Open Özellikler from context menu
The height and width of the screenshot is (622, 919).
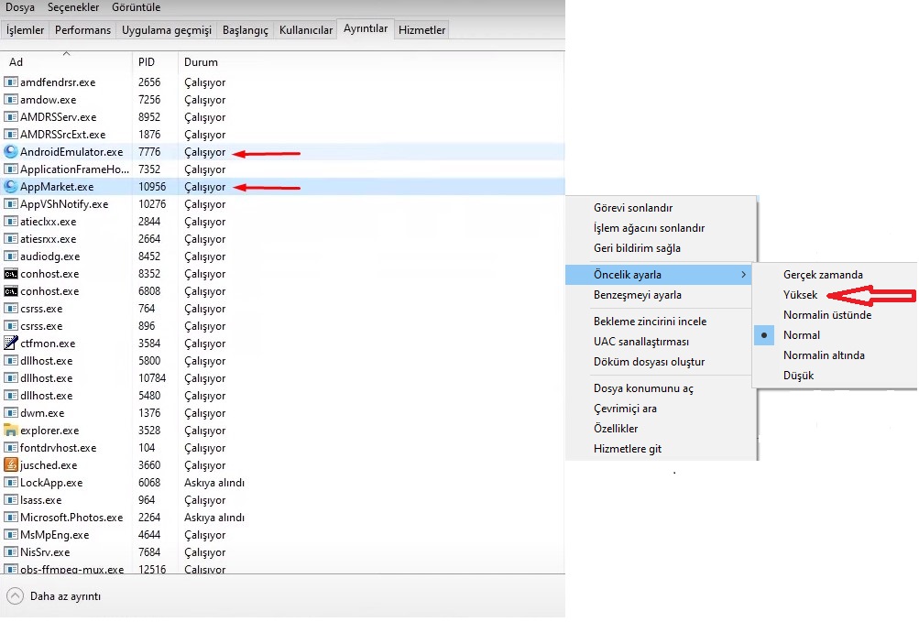click(x=616, y=429)
